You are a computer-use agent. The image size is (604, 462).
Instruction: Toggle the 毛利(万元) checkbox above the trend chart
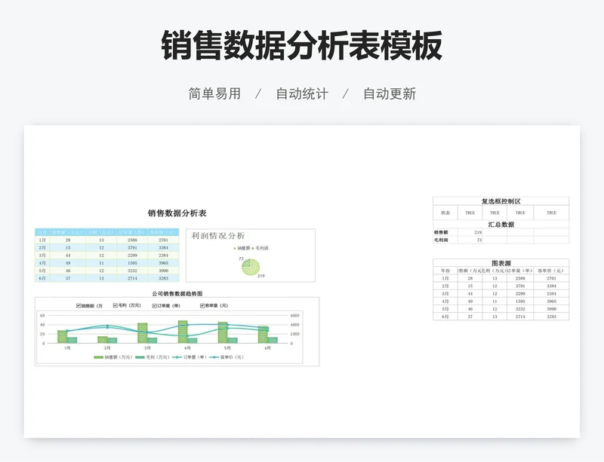coord(116,305)
